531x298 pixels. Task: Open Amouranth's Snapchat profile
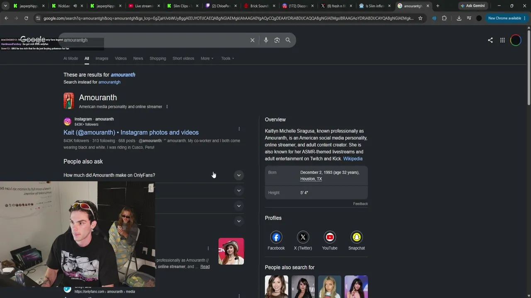click(x=357, y=240)
